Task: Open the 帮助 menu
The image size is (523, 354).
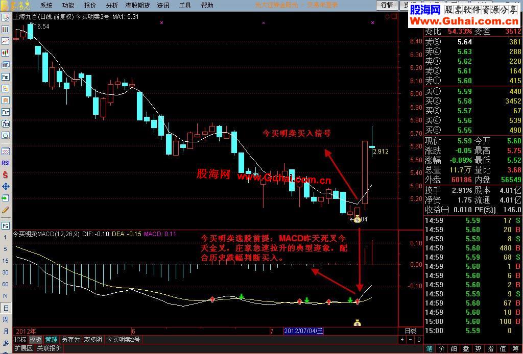Action: [x=207, y=5]
